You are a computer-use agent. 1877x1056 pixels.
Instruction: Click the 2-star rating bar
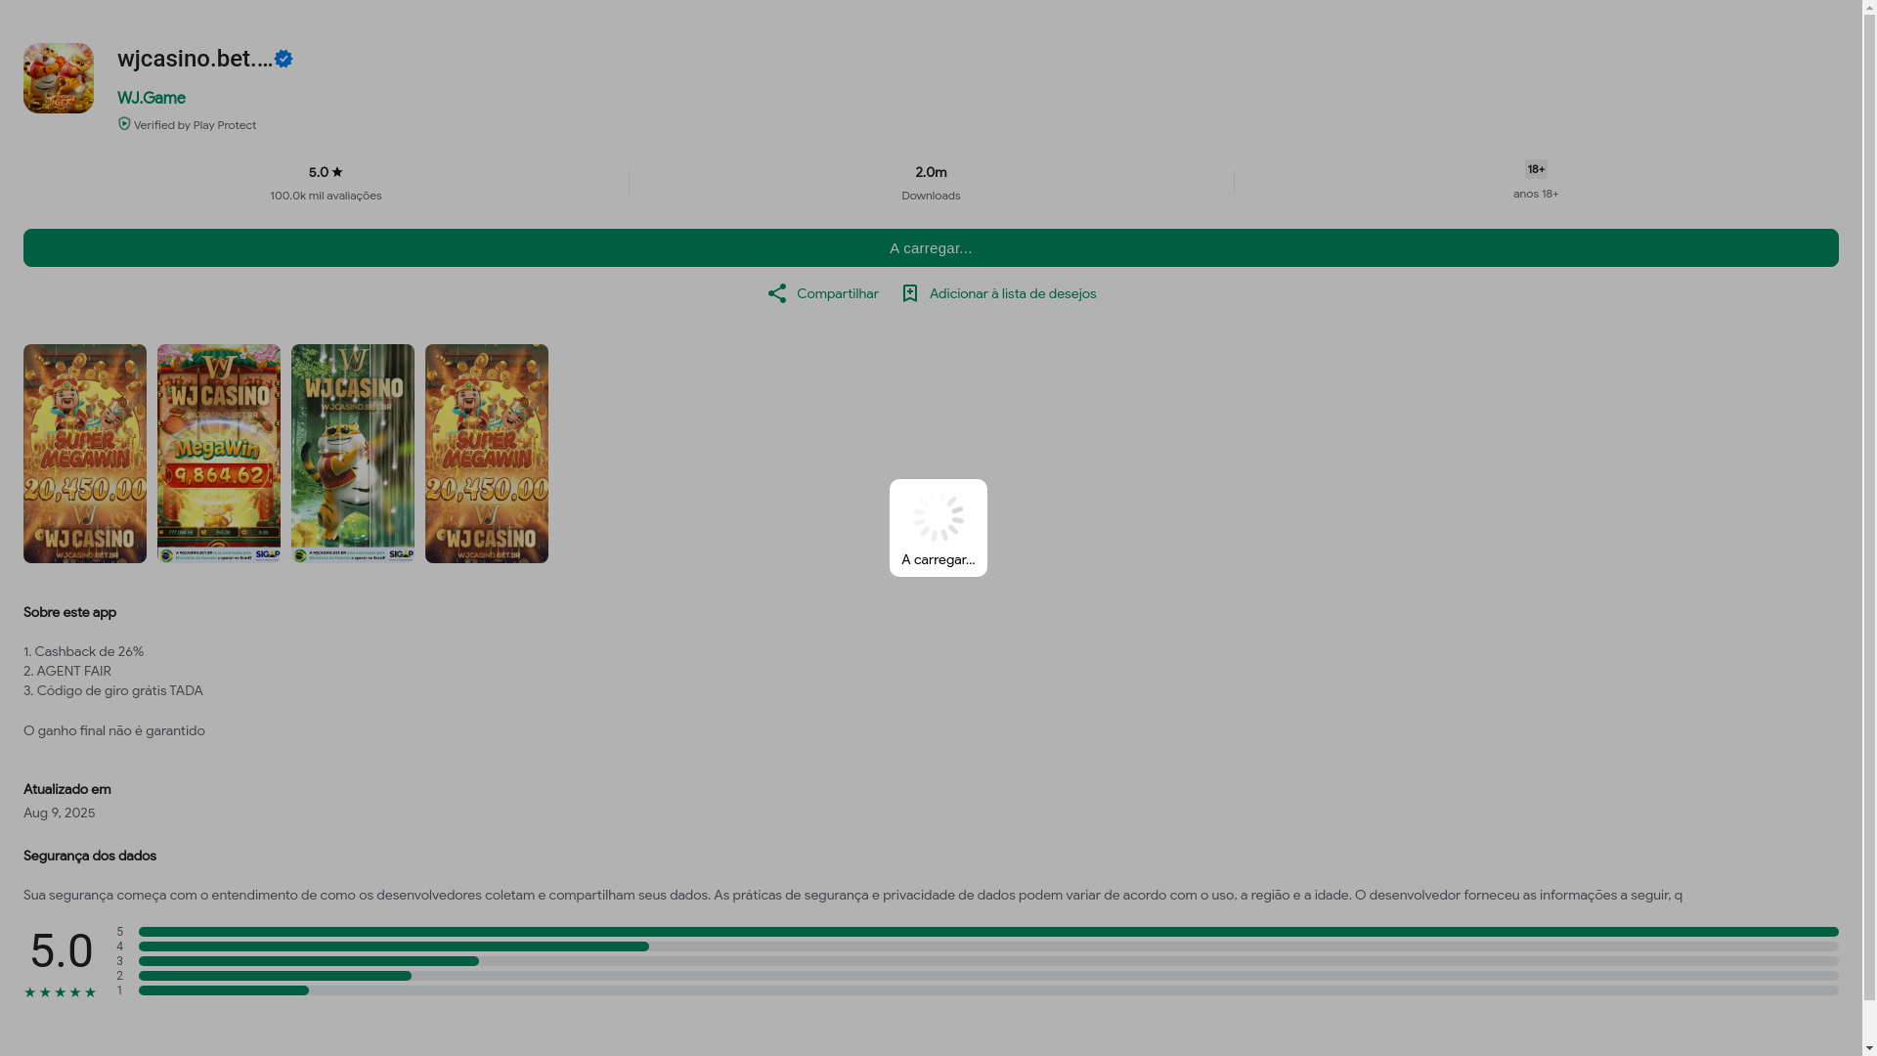click(x=988, y=976)
